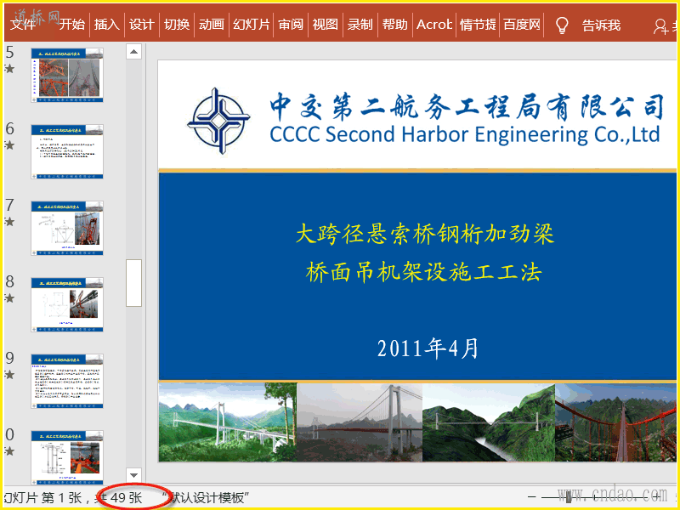This screenshot has height=510, width=680.
Task: Select slide 6 thumbnail
Action: tap(67, 151)
